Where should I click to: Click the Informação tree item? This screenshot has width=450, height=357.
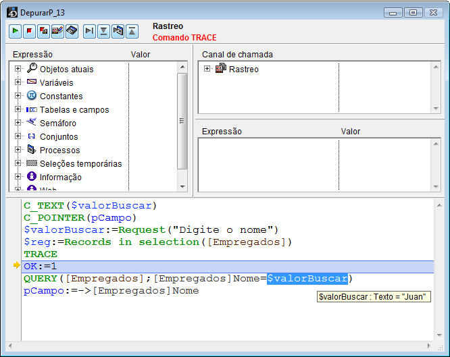tap(60, 177)
